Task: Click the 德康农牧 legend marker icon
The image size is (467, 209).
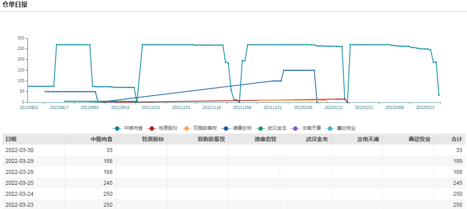Action: 225,128
